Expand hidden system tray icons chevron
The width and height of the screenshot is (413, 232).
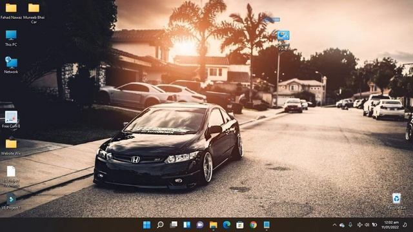334,225
